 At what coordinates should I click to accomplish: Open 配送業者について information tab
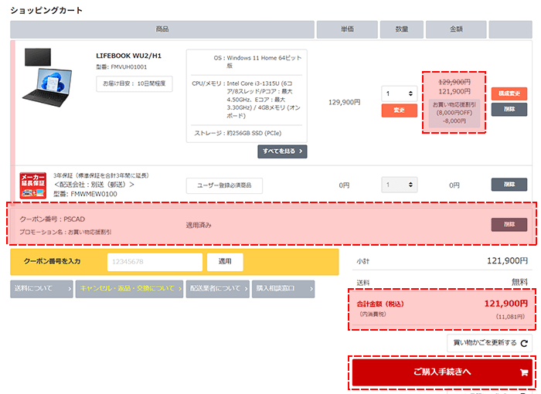tap(217, 289)
